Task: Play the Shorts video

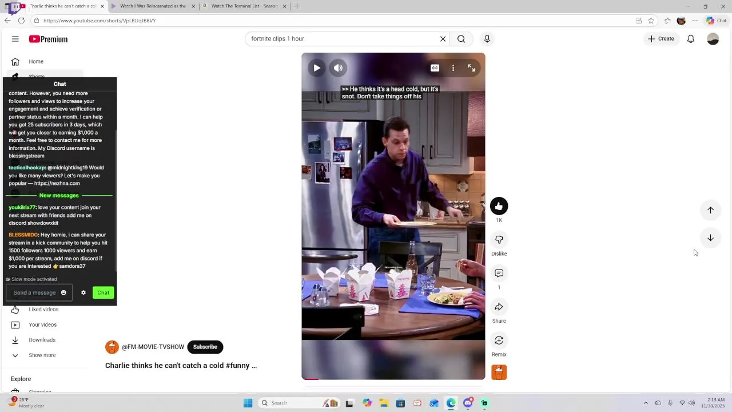Action: point(317,68)
